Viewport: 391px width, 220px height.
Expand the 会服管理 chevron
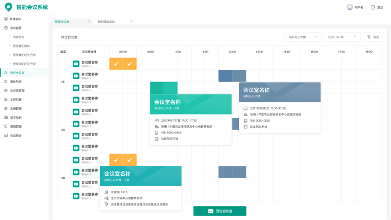[x=45, y=108]
